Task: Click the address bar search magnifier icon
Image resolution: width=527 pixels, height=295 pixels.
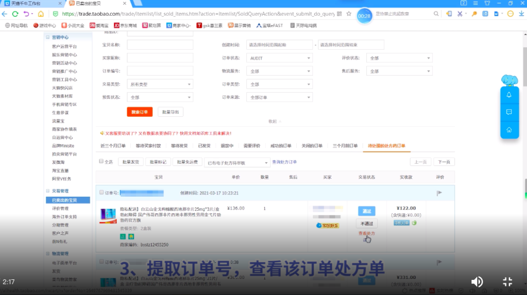Action: point(436,14)
